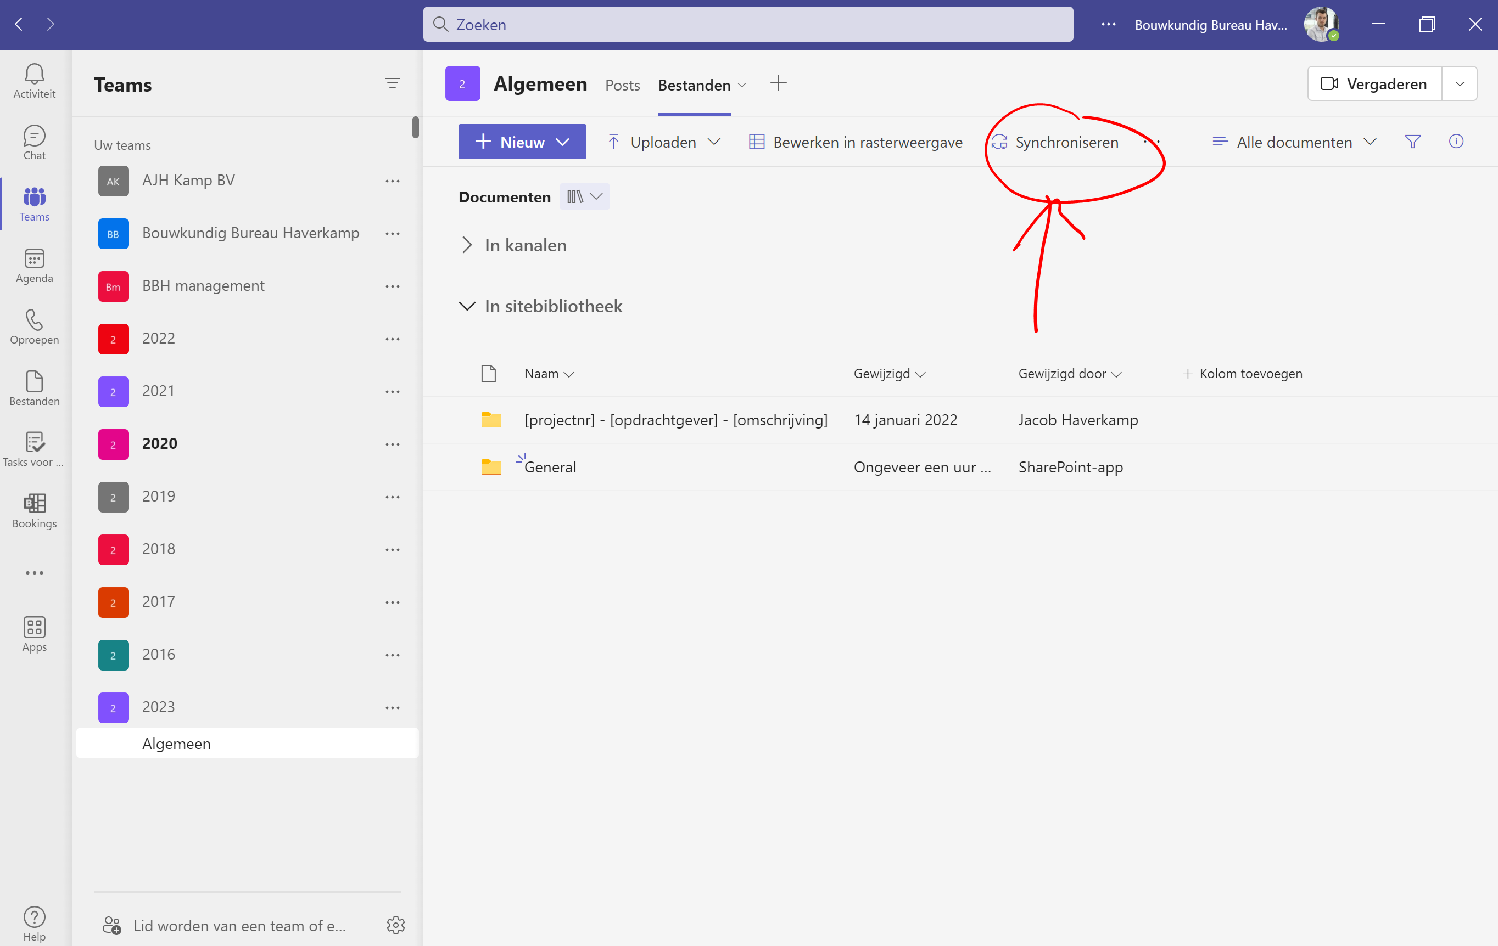This screenshot has height=946, width=1498.
Task: Open the Nieuw dropdown button
Action: coord(522,142)
